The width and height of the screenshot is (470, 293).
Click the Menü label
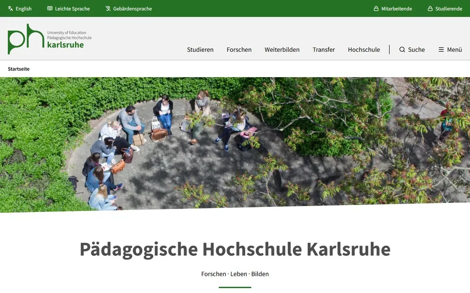(454, 50)
